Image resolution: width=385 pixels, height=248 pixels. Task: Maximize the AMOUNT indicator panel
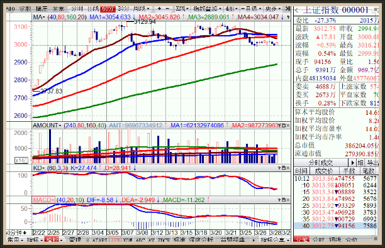tap(283, 126)
